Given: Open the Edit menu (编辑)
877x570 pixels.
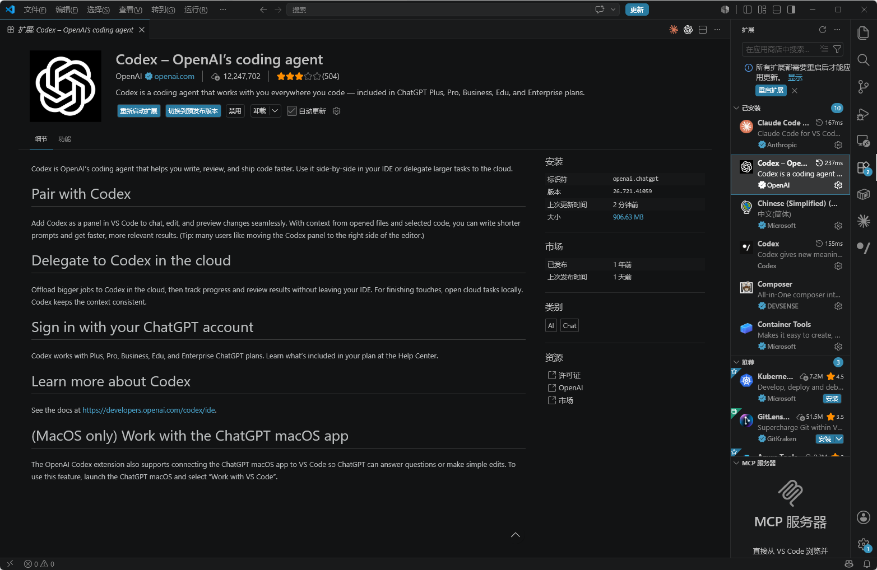Looking at the screenshot, I should 67,10.
